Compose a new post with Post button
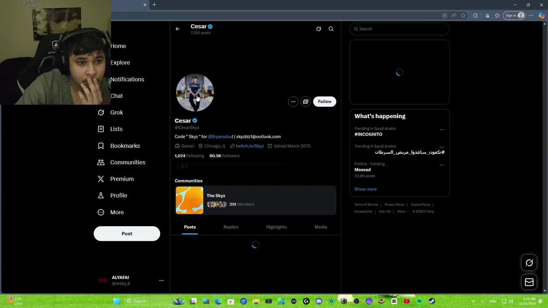 tap(127, 234)
